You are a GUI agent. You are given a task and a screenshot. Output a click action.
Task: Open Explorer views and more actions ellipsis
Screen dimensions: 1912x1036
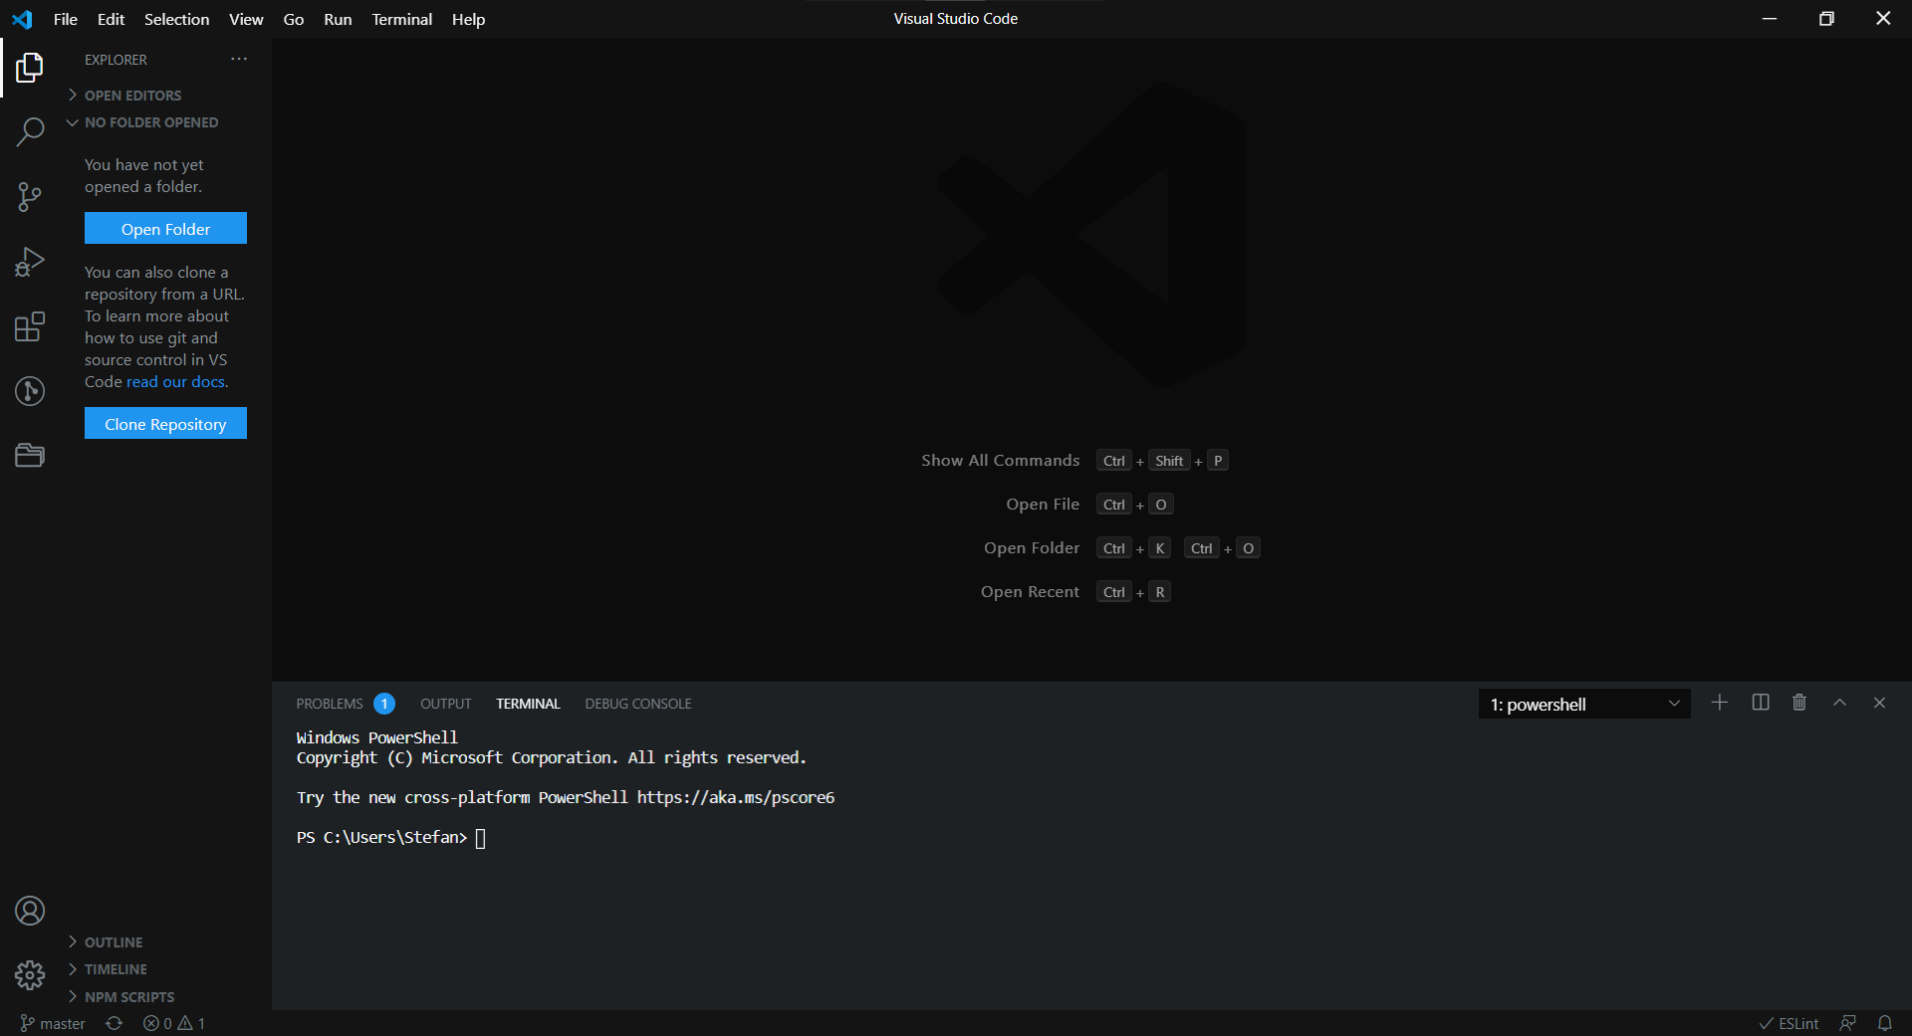[239, 60]
